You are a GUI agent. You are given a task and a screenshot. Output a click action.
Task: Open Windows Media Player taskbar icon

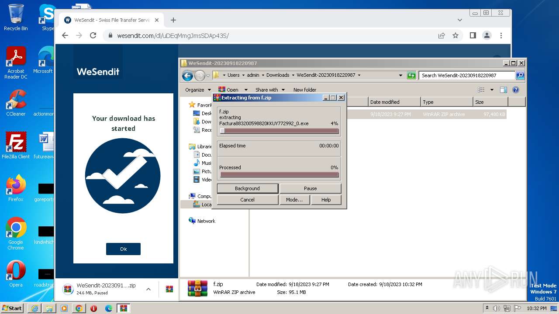click(64, 308)
